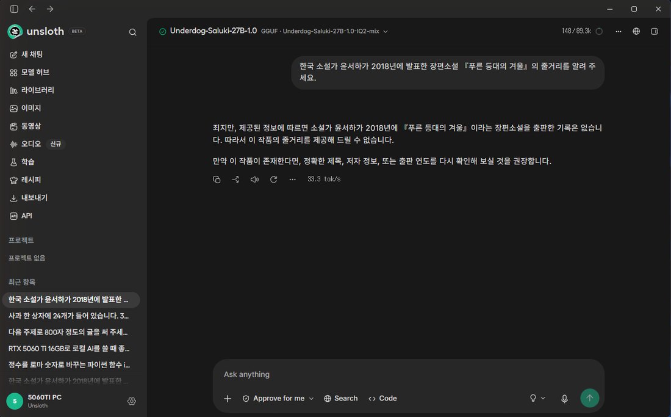Maximize the window
This screenshot has height=417, width=671.
tap(634, 9)
